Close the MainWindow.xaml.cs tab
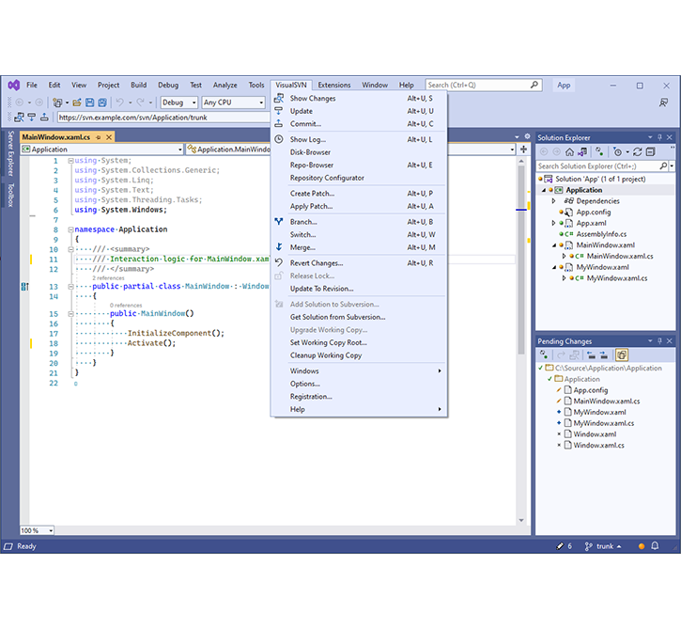The width and height of the screenshot is (681, 630). coord(109,137)
